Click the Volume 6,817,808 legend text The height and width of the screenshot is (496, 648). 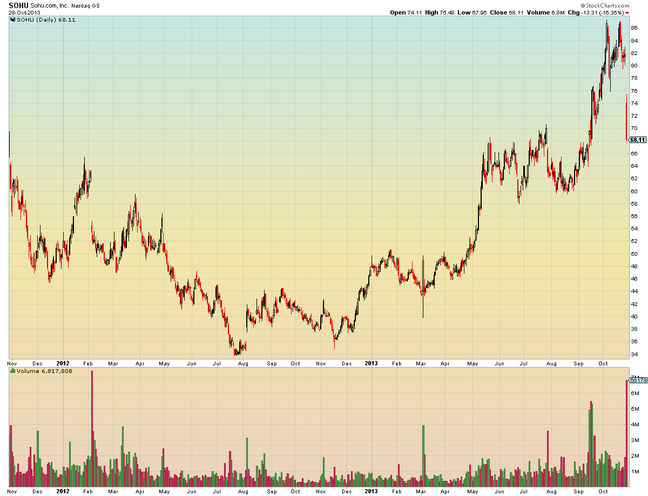(44, 371)
